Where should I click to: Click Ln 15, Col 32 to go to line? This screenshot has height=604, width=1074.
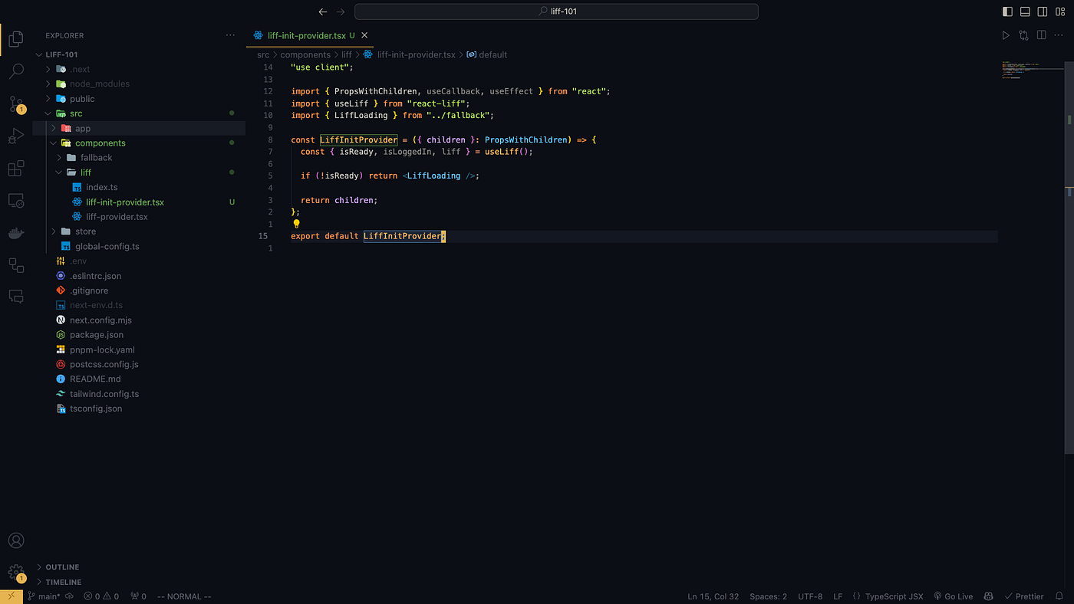pos(713,596)
